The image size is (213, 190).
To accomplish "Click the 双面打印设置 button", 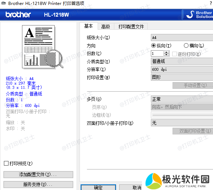I will tap(193, 131).
